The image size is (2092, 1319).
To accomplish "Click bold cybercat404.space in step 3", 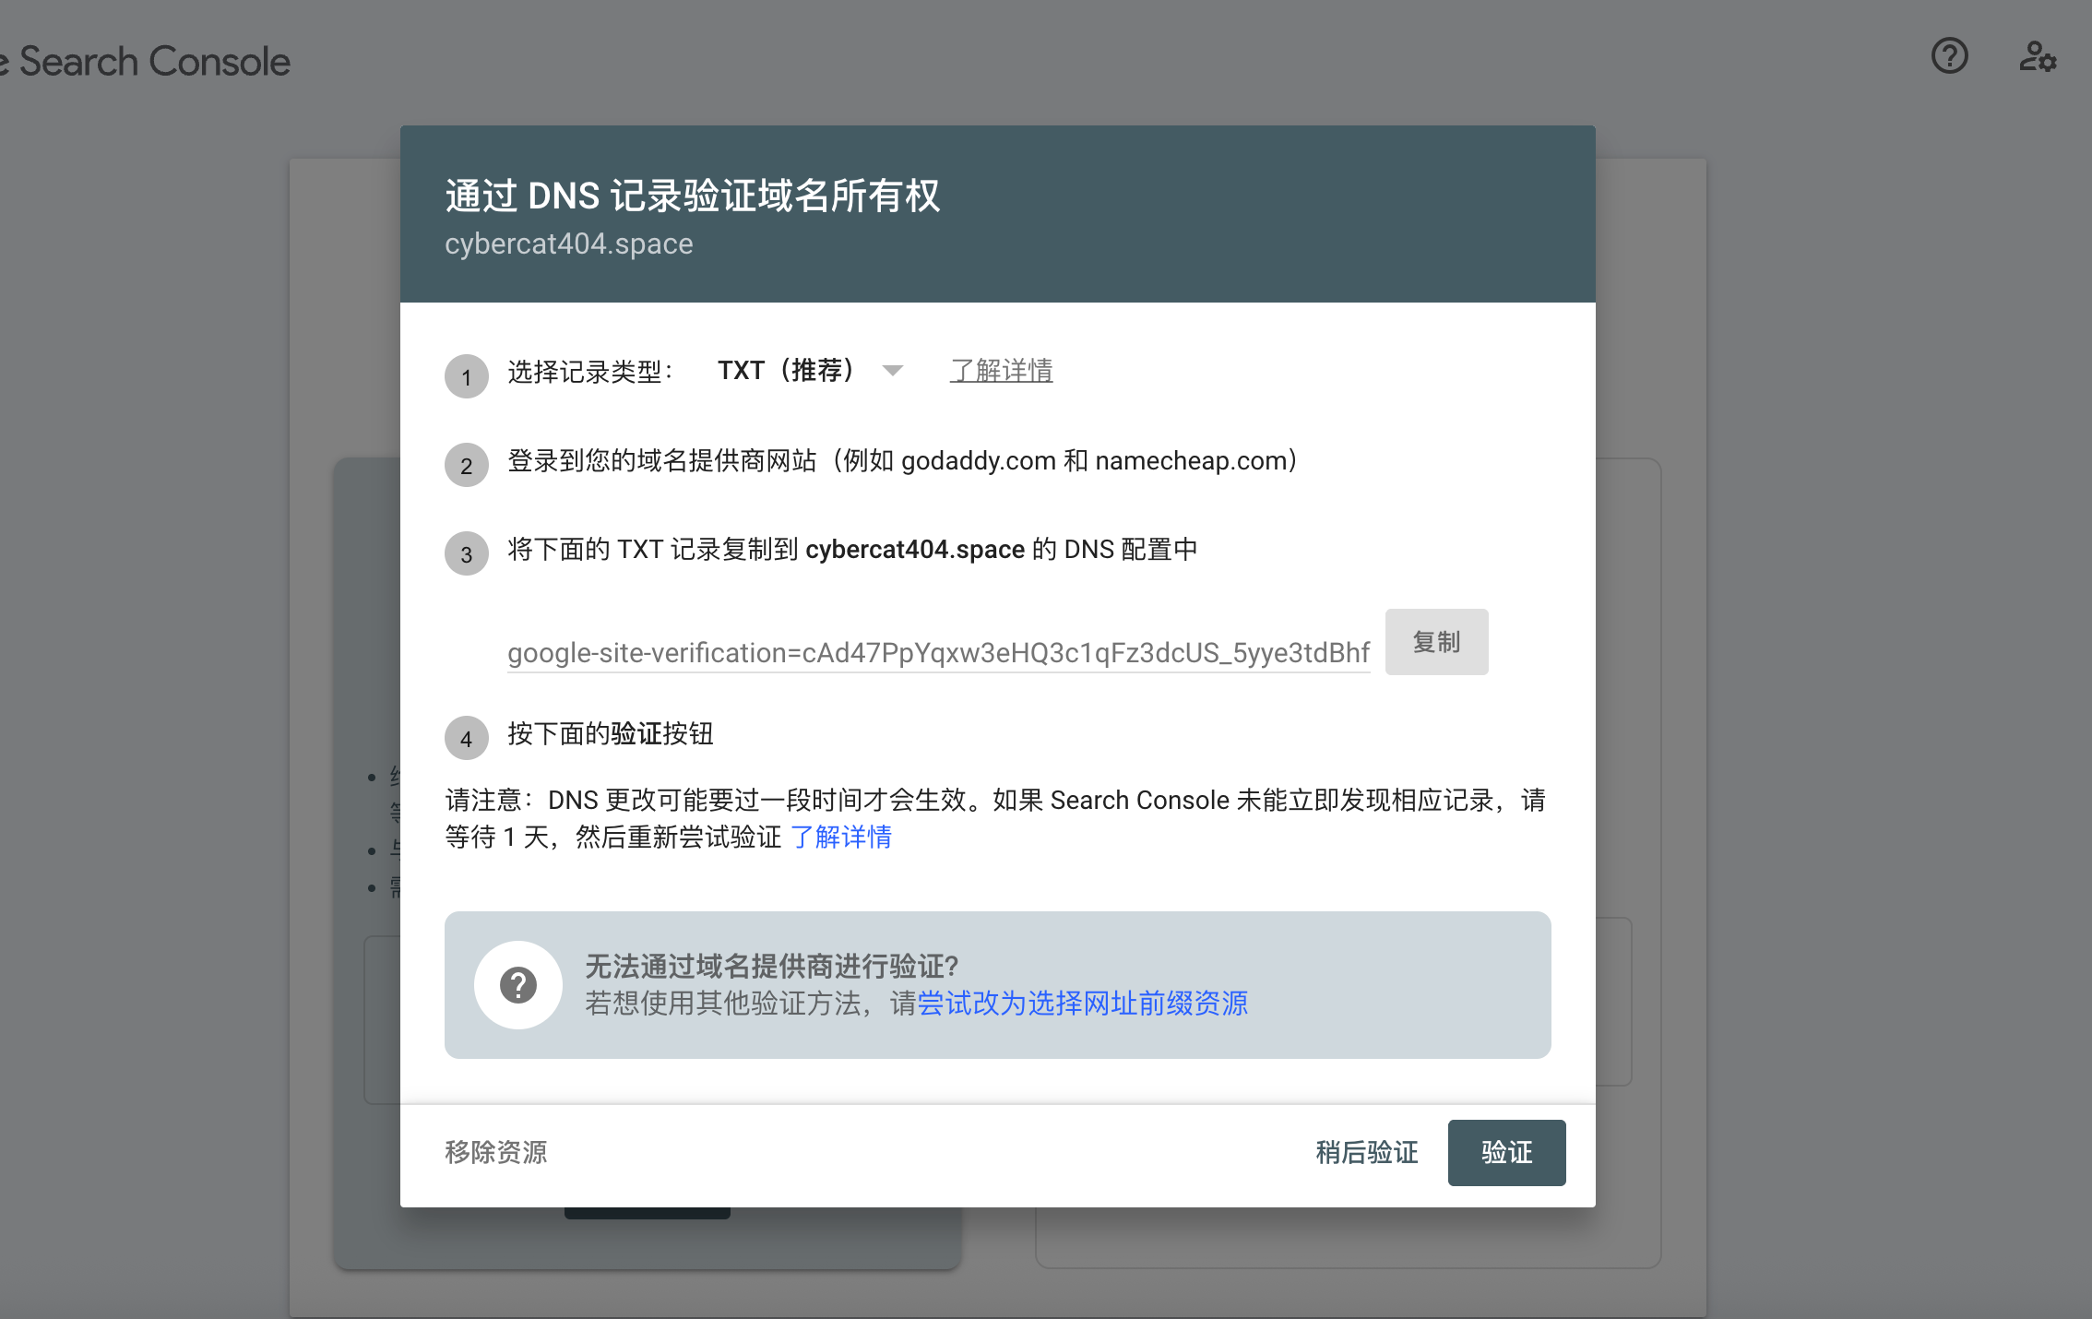I will click(x=915, y=550).
